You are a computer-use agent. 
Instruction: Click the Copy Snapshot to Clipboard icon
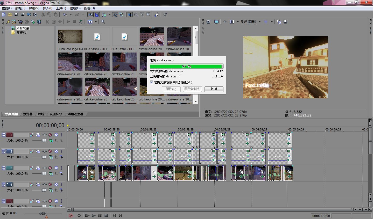tap(279, 22)
